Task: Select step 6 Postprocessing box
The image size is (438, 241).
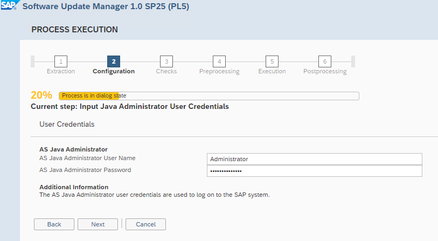Action: (x=325, y=61)
